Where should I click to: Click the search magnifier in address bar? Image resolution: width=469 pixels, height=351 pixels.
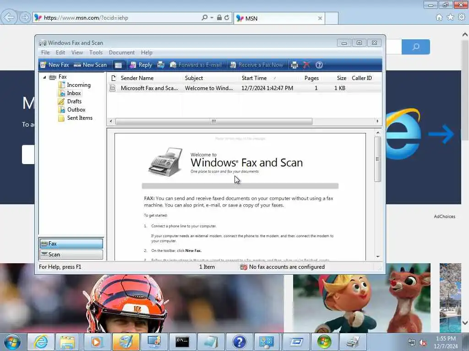coord(205,18)
